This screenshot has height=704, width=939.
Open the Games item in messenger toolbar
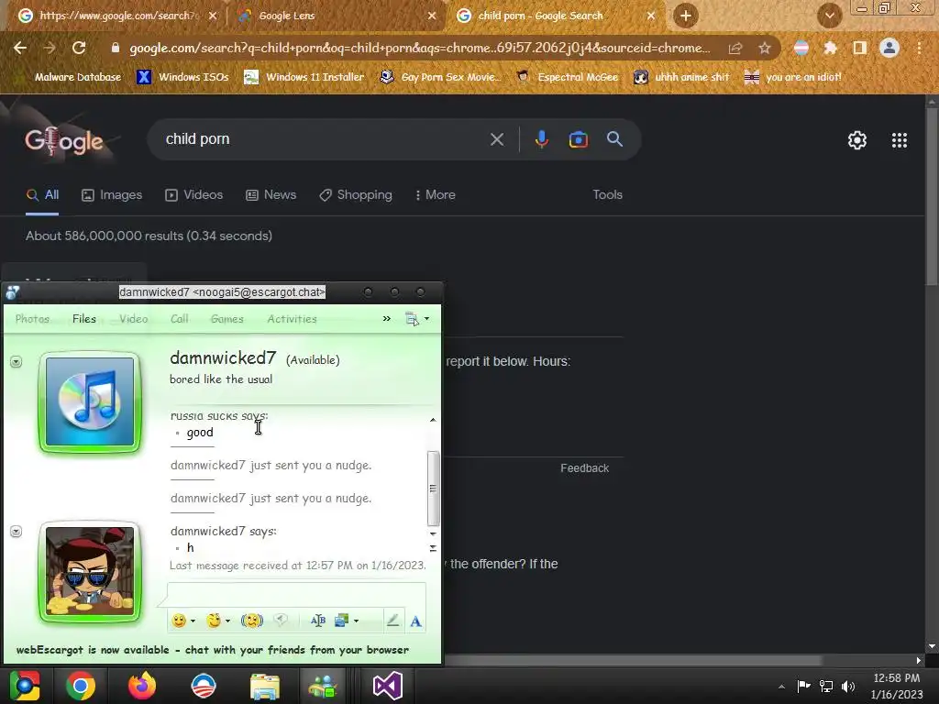pyautogui.click(x=227, y=319)
